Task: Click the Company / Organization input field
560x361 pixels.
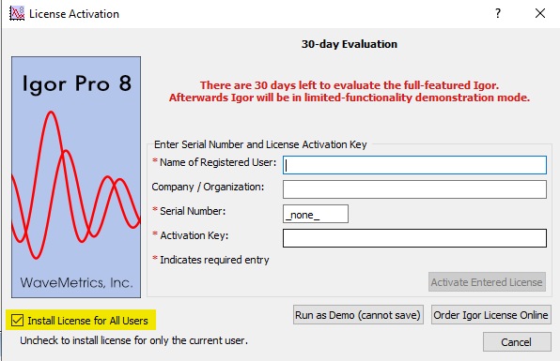Action: tap(414, 189)
